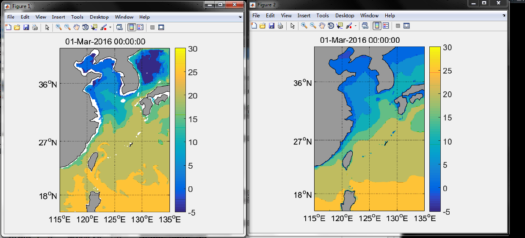The width and height of the screenshot is (525, 238).
Task: Open the Insert menu in Figure 2
Action: pyautogui.click(x=304, y=16)
